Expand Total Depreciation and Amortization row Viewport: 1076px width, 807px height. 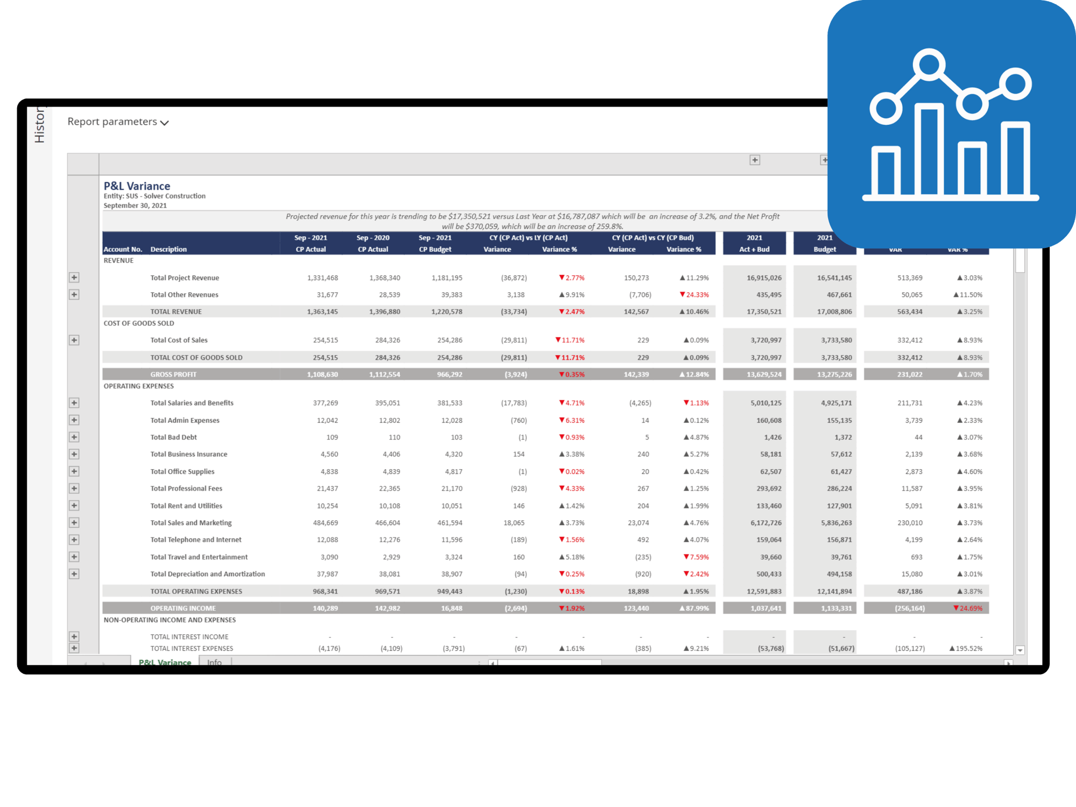(74, 574)
